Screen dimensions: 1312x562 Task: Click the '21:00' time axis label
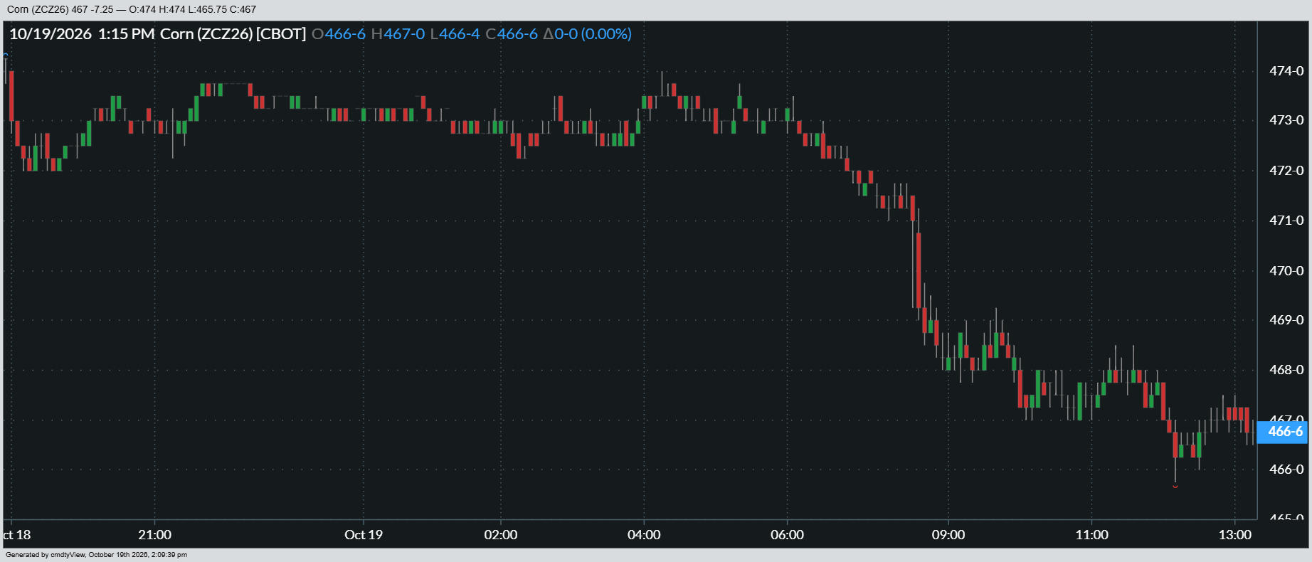coord(154,535)
